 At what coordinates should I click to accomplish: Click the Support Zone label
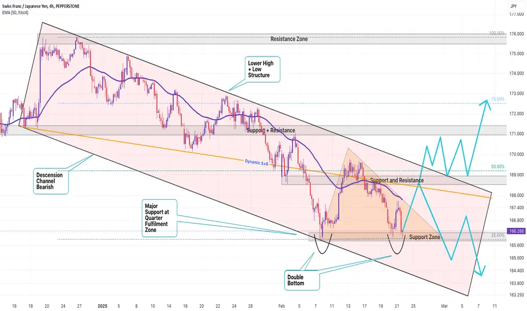tap(425, 237)
